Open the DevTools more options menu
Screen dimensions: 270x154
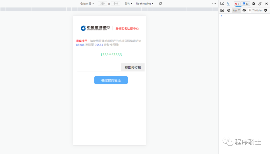tap(214, 3)
